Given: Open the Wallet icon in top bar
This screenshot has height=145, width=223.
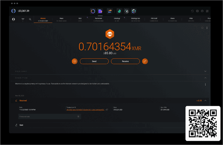Looking at the screenshot, I should [100, 11].
